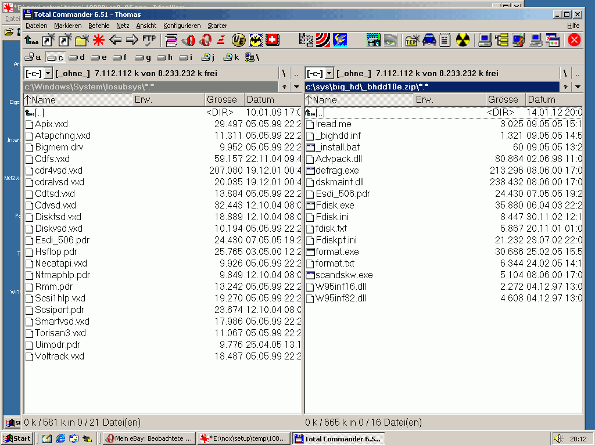
Task: Click the yellow folder with star icon
Action: pyautogui.click(x=82, y=40)
